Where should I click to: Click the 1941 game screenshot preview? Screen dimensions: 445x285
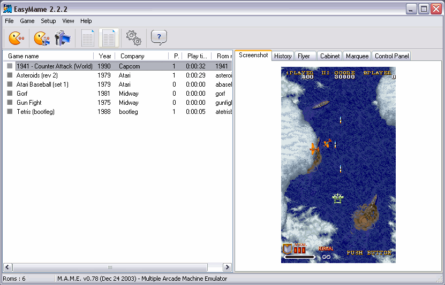tap(338, 165)
